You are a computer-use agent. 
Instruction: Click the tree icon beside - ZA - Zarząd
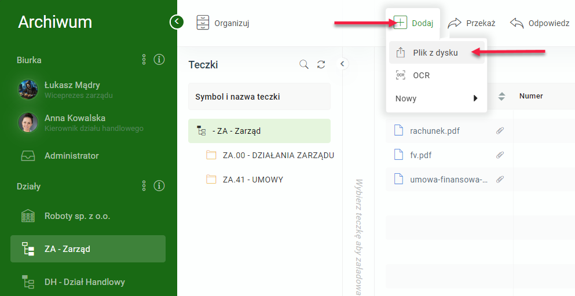[x=202, y=130]
